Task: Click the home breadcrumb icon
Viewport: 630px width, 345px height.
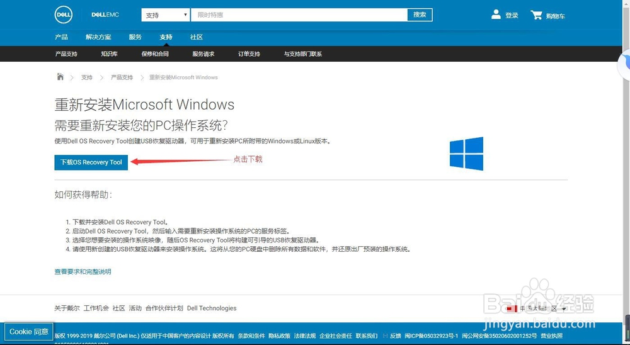Action: click(x=60, y=77)
